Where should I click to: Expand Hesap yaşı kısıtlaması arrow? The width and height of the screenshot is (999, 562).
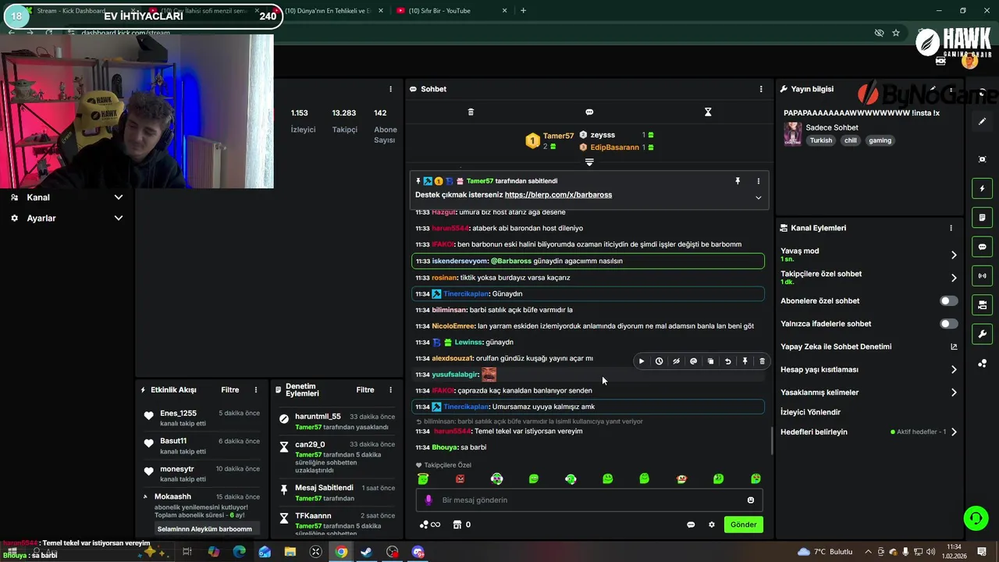954,369
